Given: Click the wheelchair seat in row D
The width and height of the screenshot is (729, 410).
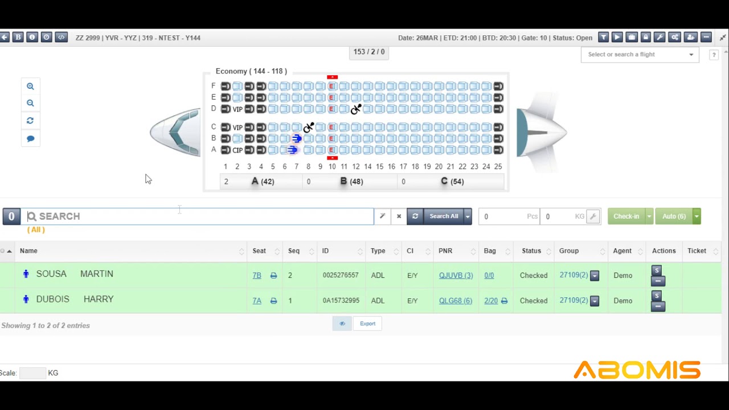Looking at the screenshot, I should pos(356,109).
